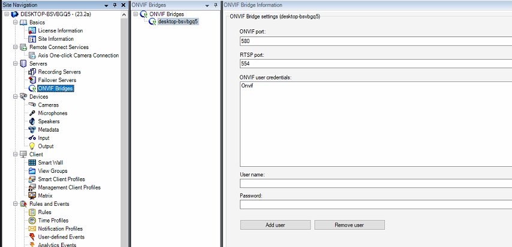
Task: Click the Recording Servers icon
Action: tap(32, 72)
